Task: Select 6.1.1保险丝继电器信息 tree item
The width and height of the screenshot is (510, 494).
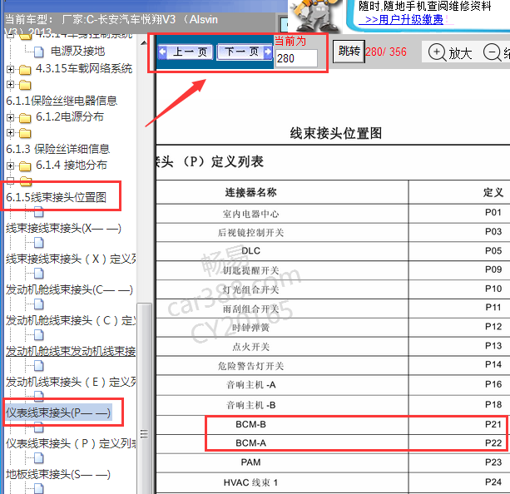Action: coord(62,101)
